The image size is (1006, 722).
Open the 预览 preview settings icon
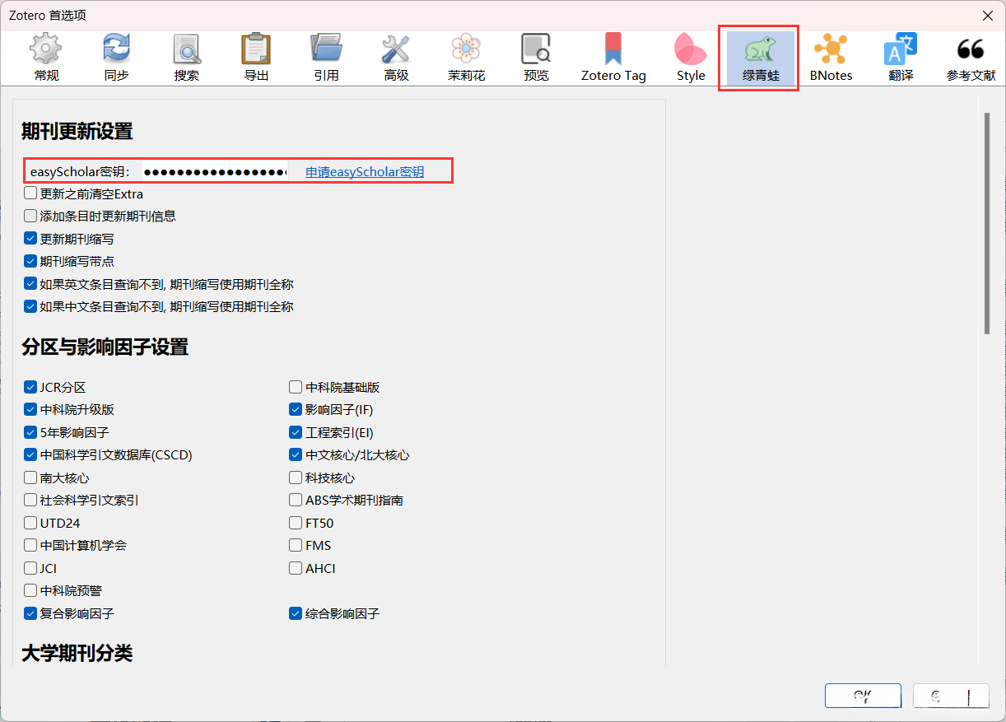pos(535,56)
